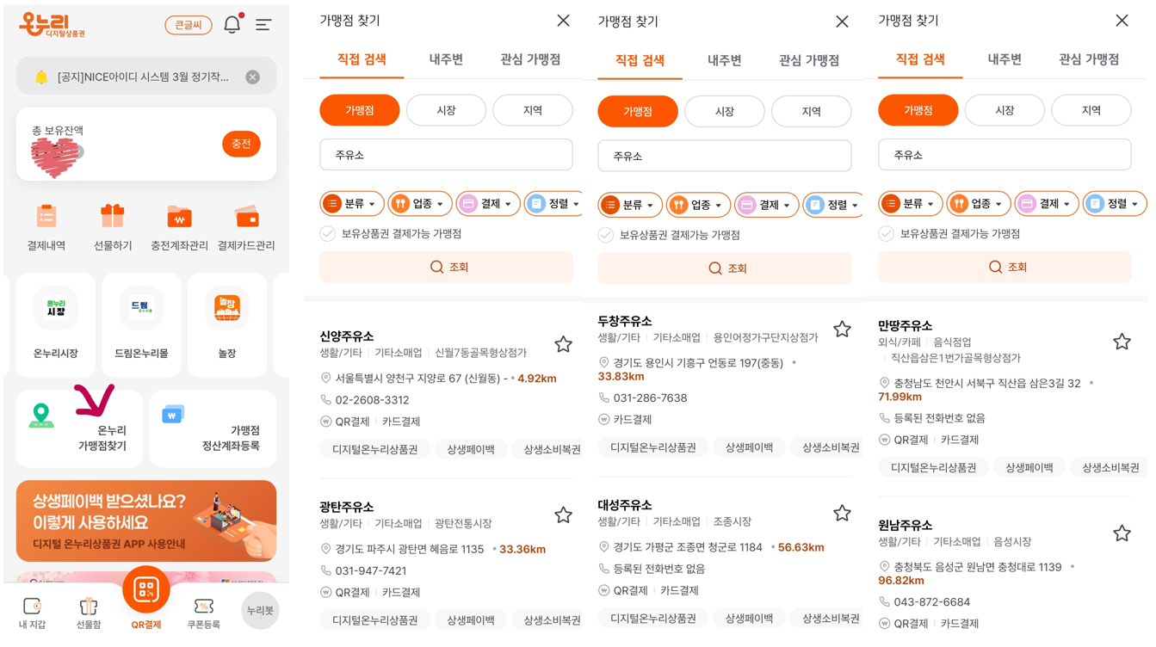The image size is (1156, 647).
Task: Open the hamburger menu icon
Action: (263, 25)
